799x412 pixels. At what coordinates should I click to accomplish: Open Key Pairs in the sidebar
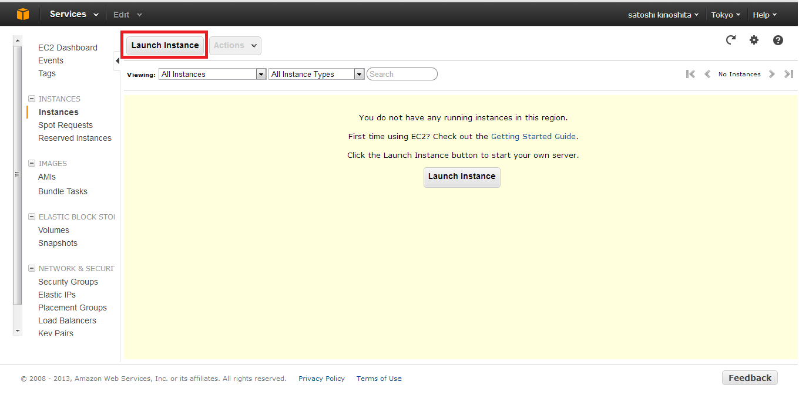click(x=56, y=333)
